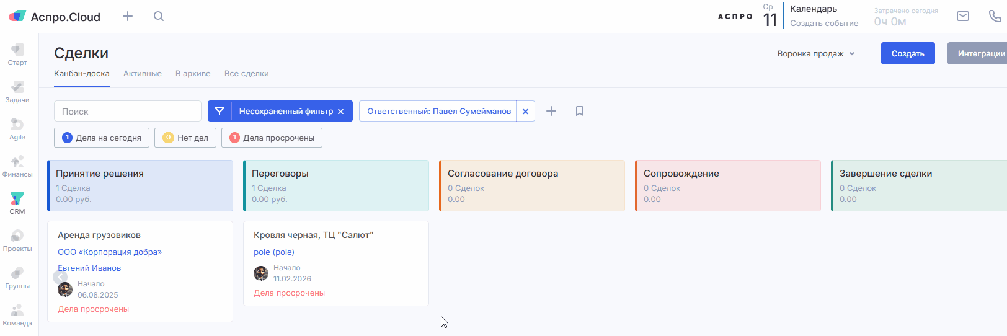Remove the Ответственный: Павел Сумейманов filter

[525, 112]
